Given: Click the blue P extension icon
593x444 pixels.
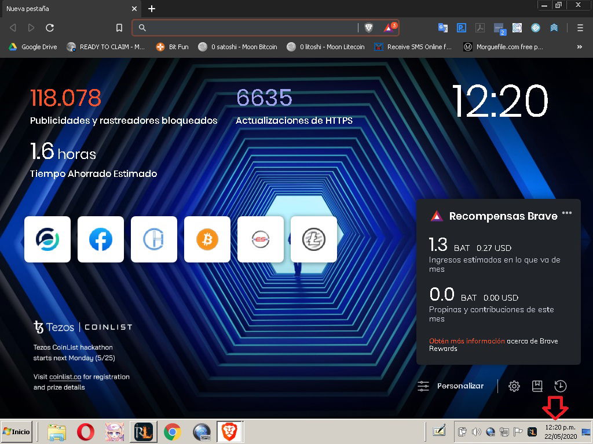Looking at the screenshot, I should point(462,28).
